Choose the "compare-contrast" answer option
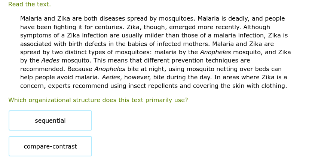This screenshot has width=309, height=162. [x=50, y=146]
